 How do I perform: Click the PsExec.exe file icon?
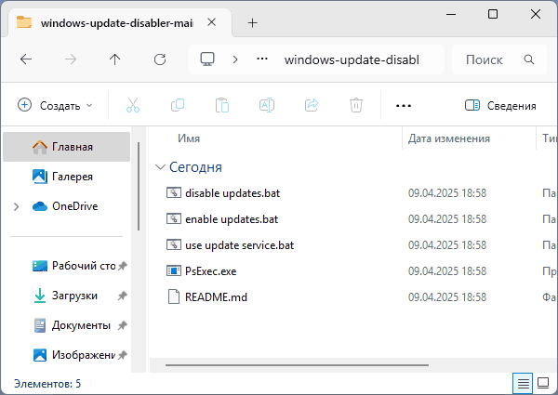(174, 270)
